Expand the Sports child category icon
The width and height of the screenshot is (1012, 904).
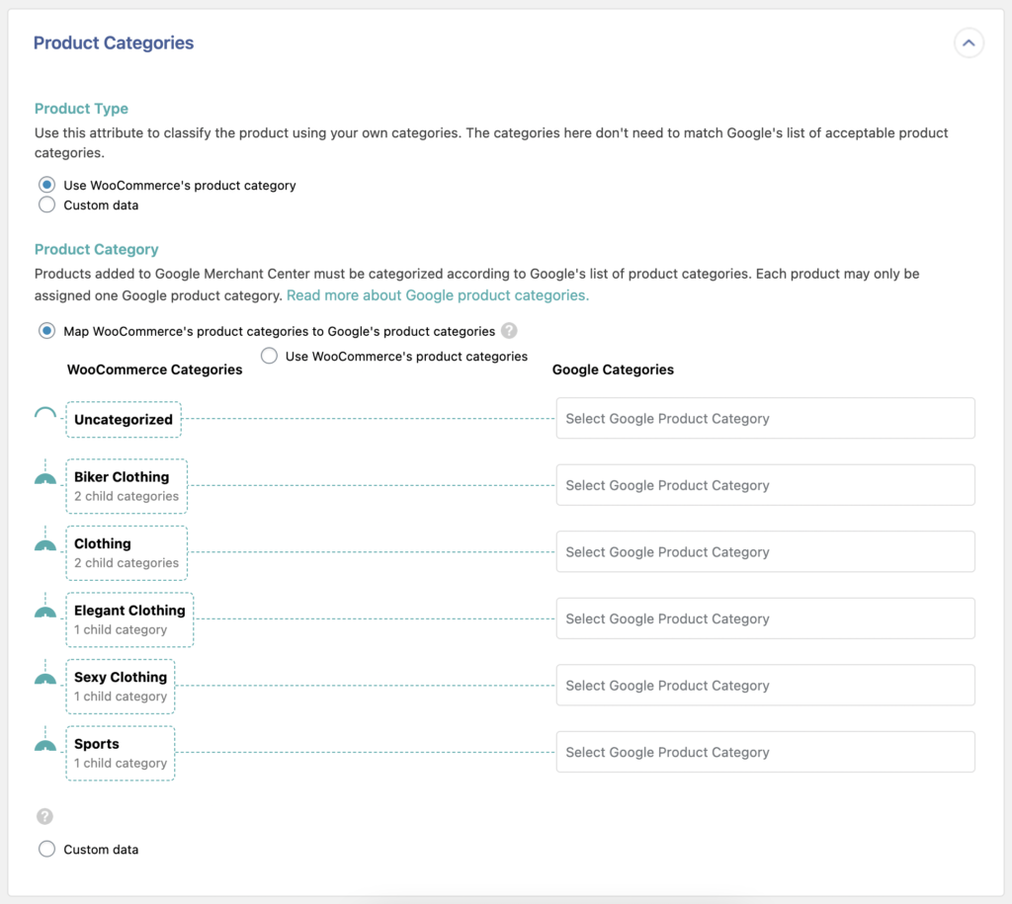44,743
